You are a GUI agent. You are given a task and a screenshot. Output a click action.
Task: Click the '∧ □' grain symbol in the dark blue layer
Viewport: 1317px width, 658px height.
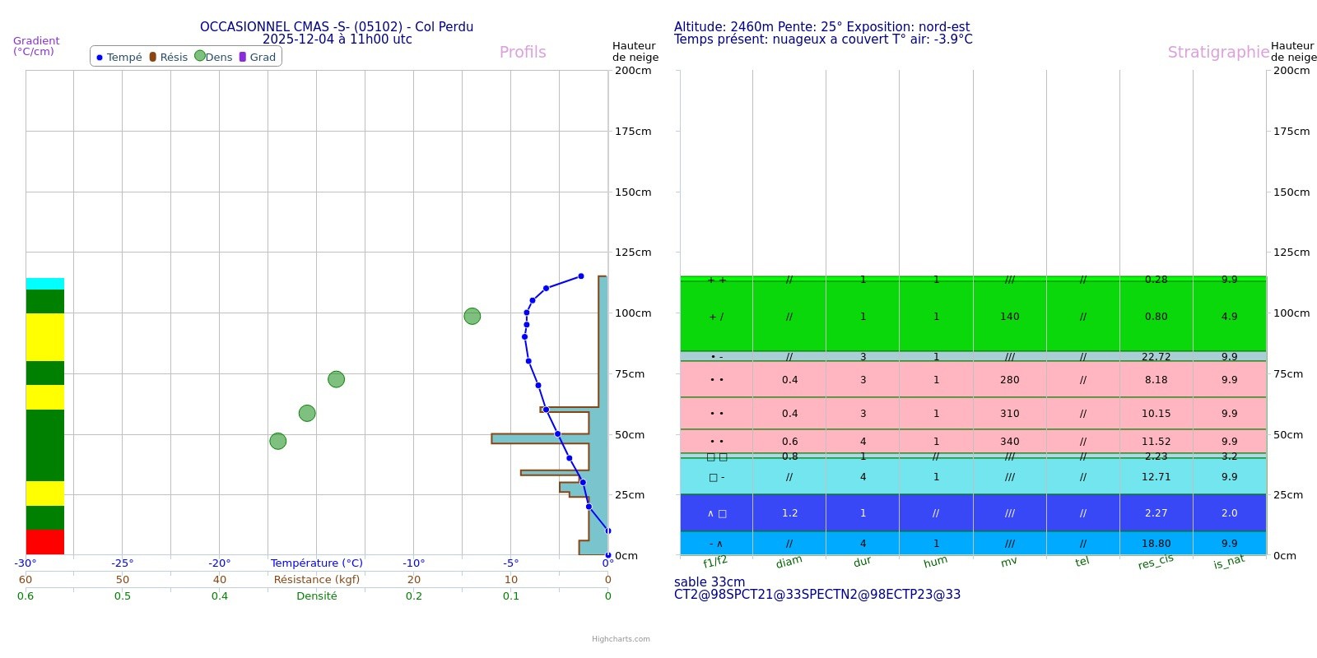tap(716, 513)
